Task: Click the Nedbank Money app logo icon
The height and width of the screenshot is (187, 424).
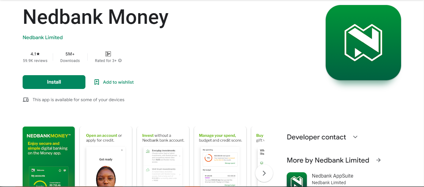Action: tap(363, 42)
